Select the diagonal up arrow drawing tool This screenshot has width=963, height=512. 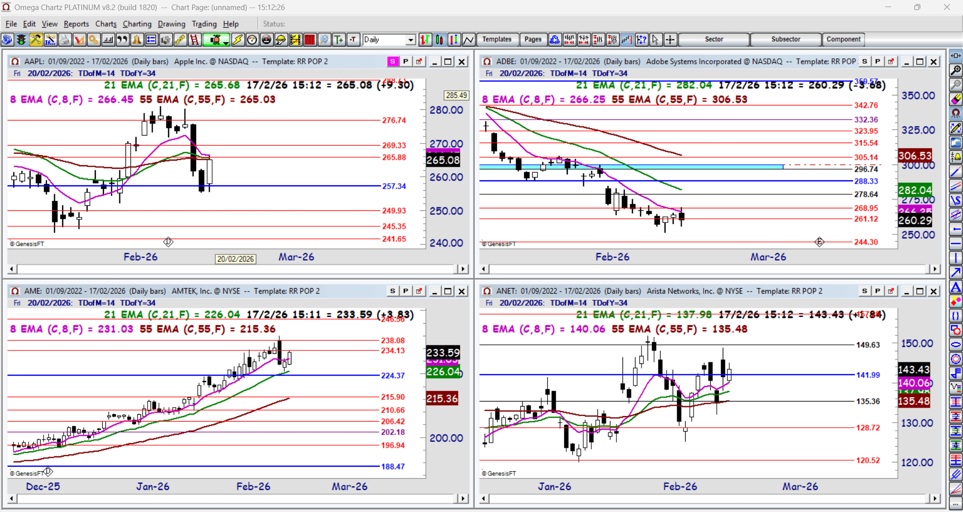tap(956, 273)
